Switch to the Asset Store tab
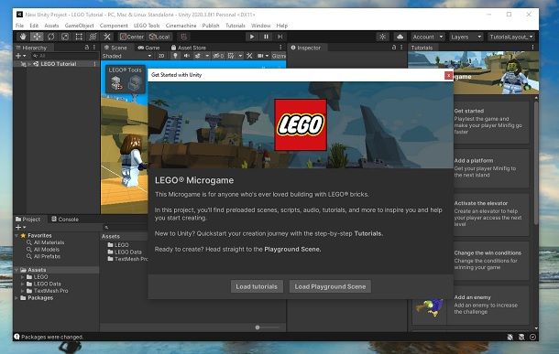 click(189, 48)
